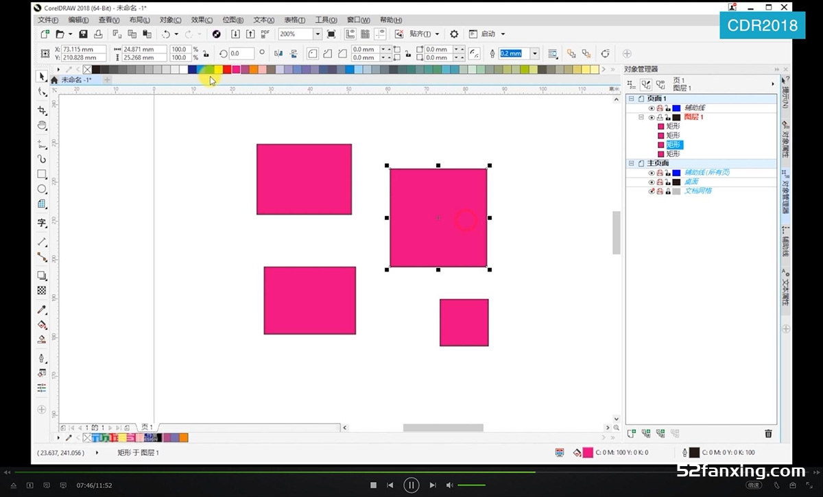
Task: Select the Ellipse tool
Action: click(x=42, y=189)
